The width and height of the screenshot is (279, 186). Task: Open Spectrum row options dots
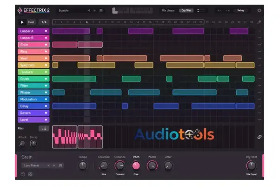click(x=259, y=65)
